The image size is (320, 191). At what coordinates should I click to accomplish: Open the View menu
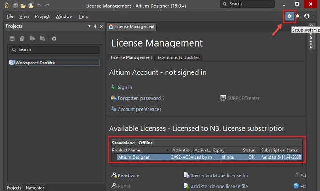tap(24, 16)
